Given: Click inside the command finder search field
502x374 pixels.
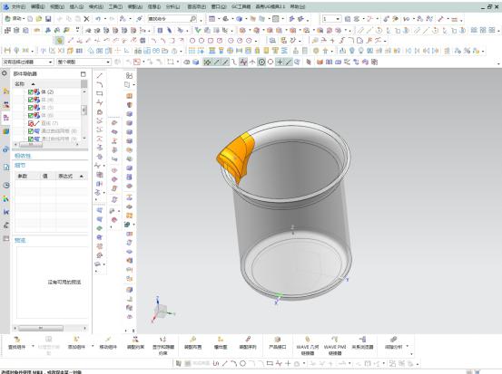Looking at the screenshot, I should tap(169, 19).
